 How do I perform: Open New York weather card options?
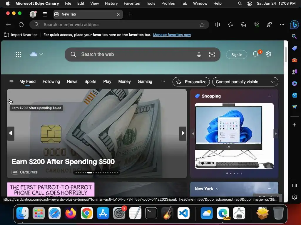[x=270, y=189]
